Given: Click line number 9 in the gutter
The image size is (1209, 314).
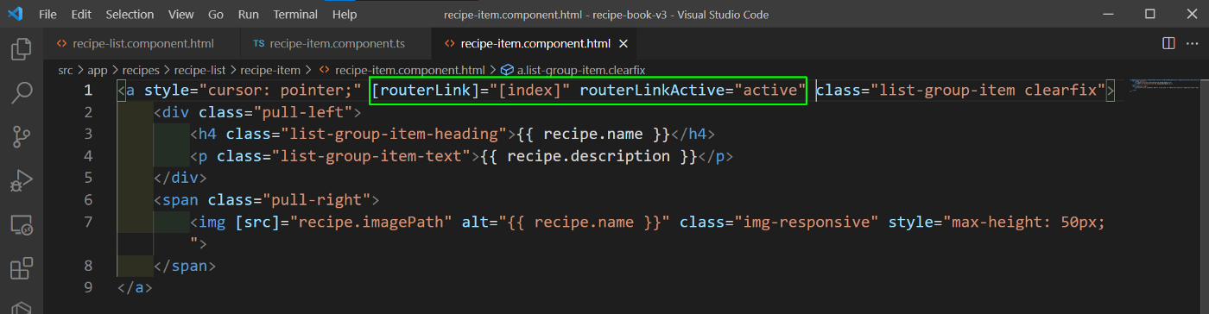Looking at the screenshot, I should pos(88,287).
